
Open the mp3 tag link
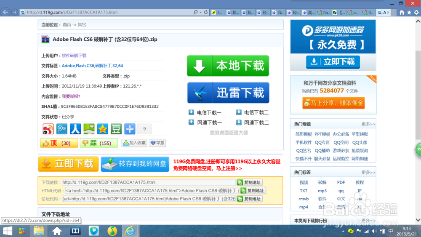322,191
